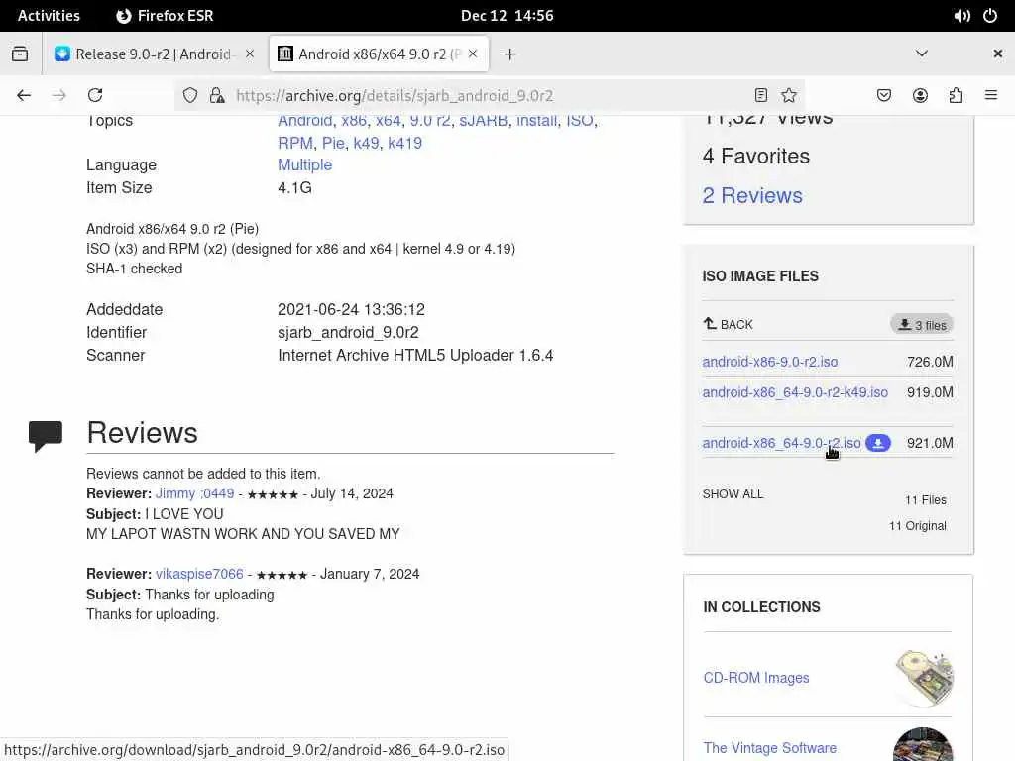Click the Vintage Software collection thumbnail

click(x=923, y=744)
